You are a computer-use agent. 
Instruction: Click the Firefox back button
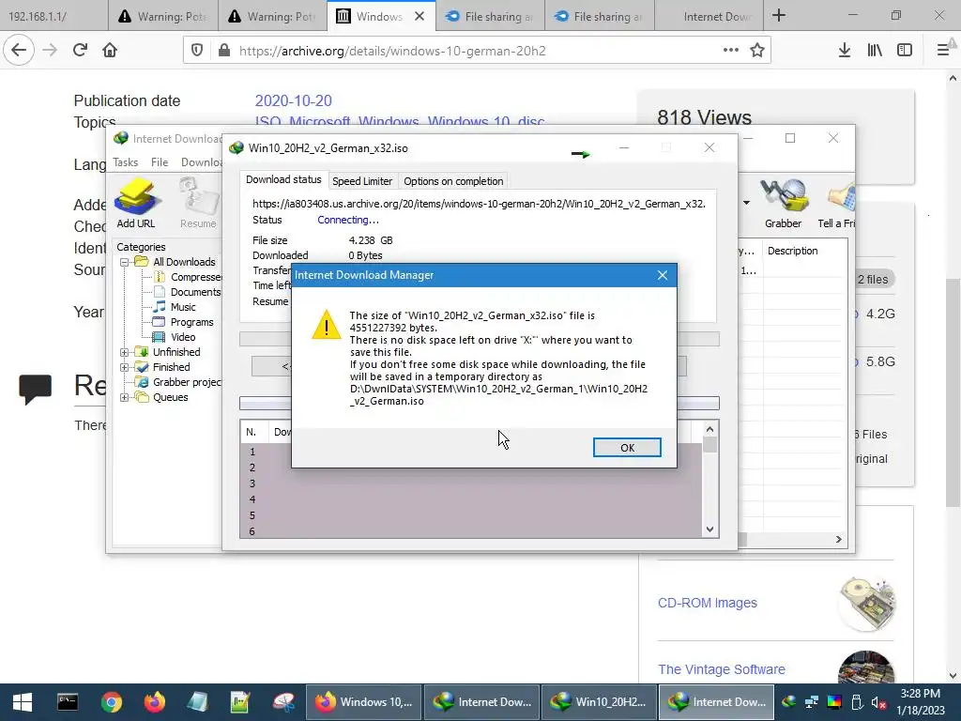coord(19,51)
